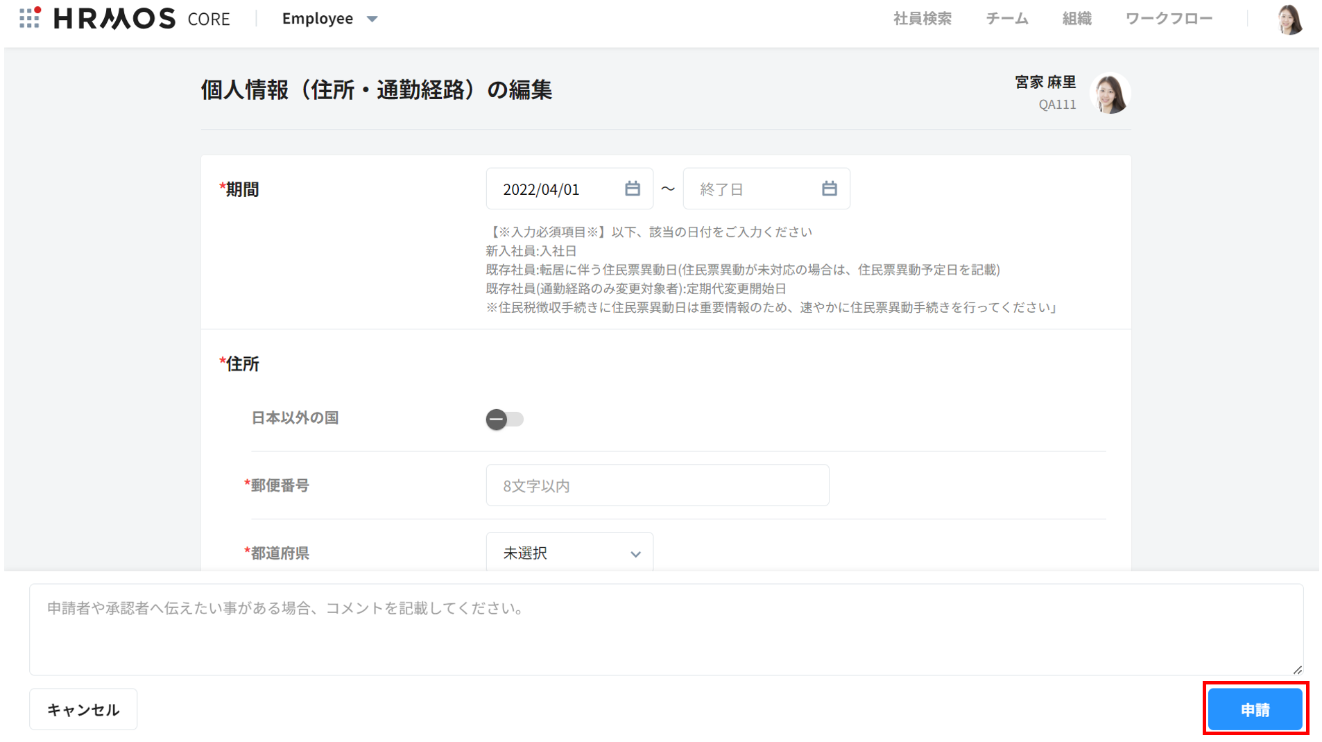Open ワークフロー in the top menu

(1168, 19)
